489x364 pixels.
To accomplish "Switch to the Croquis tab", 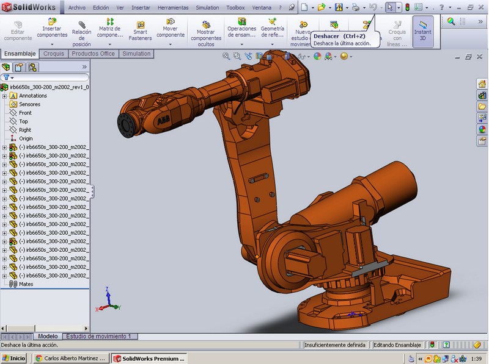I will (54, 54).
